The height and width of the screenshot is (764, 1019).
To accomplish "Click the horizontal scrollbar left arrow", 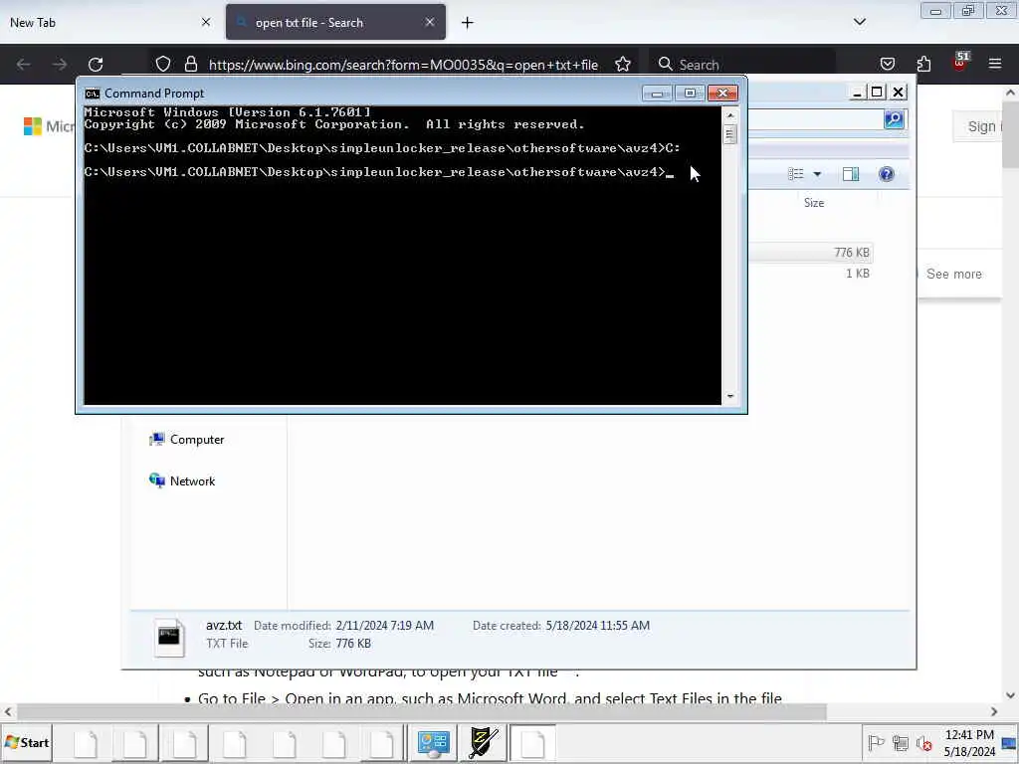I will [x=7, y=712].
